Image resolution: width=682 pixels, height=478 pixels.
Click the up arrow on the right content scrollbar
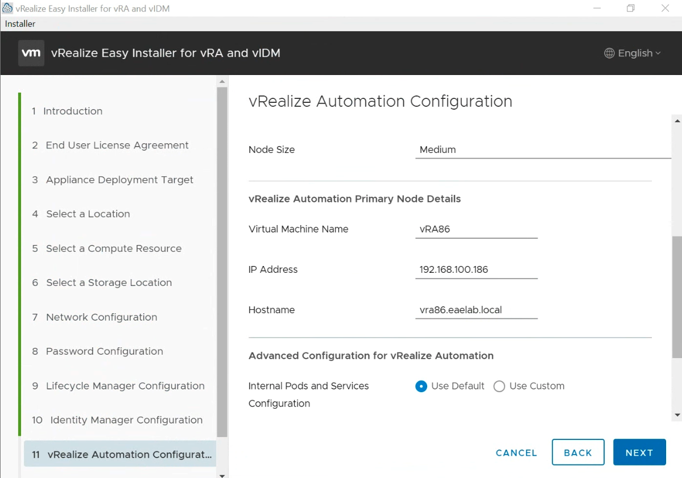tap(676, 120)
